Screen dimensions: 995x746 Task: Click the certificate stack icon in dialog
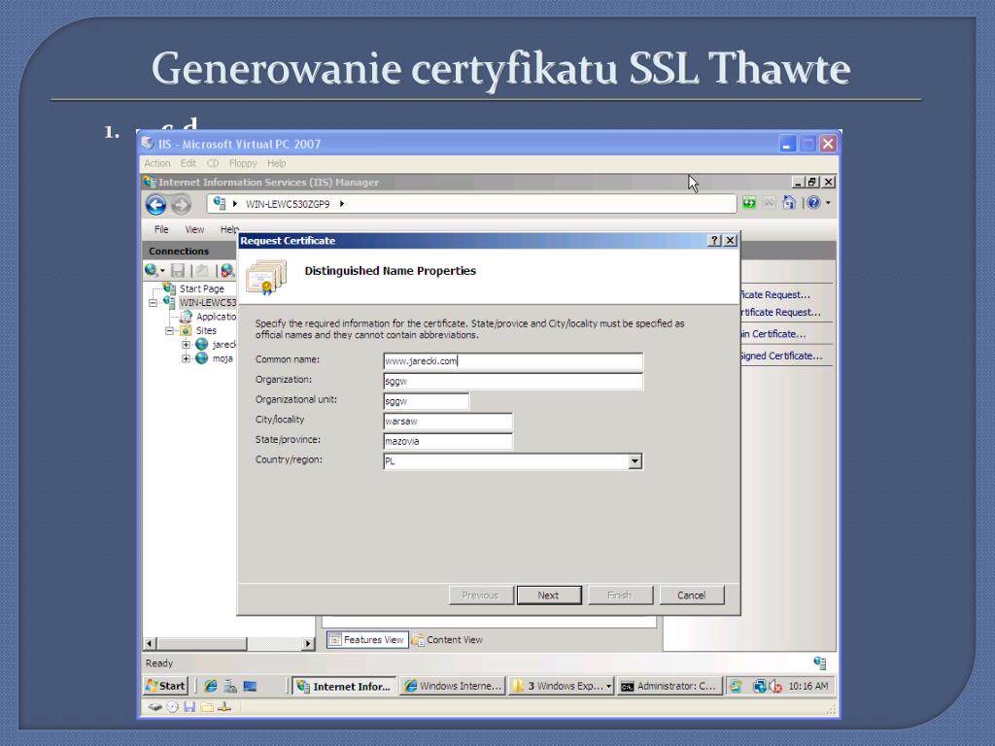coord(266,277)
